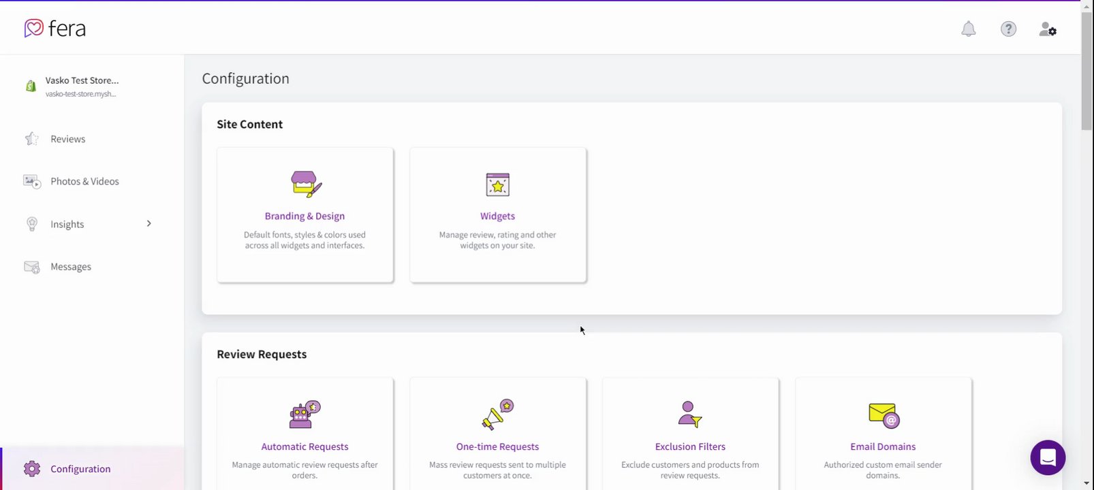Click the One-time Requests megaphone icon

(497, 414)
